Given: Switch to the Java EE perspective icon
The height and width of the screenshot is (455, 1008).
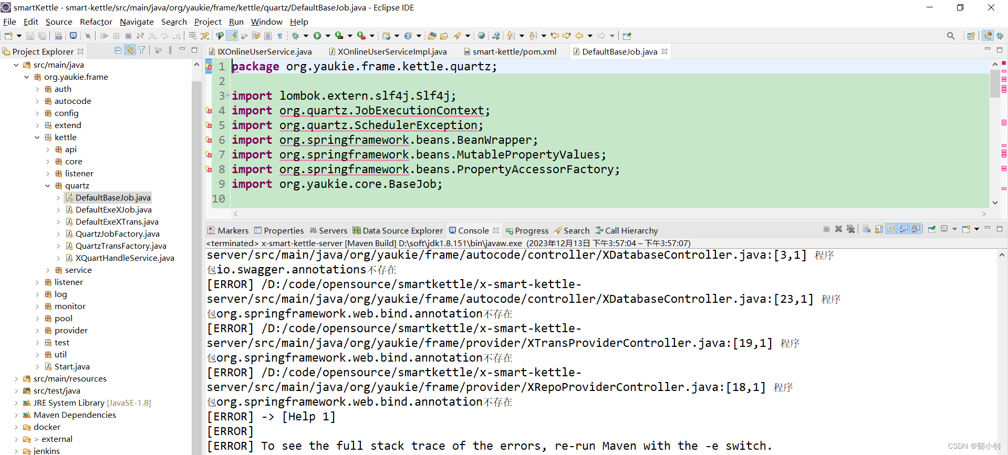Looking at the screenshot, I should point(988,36).
